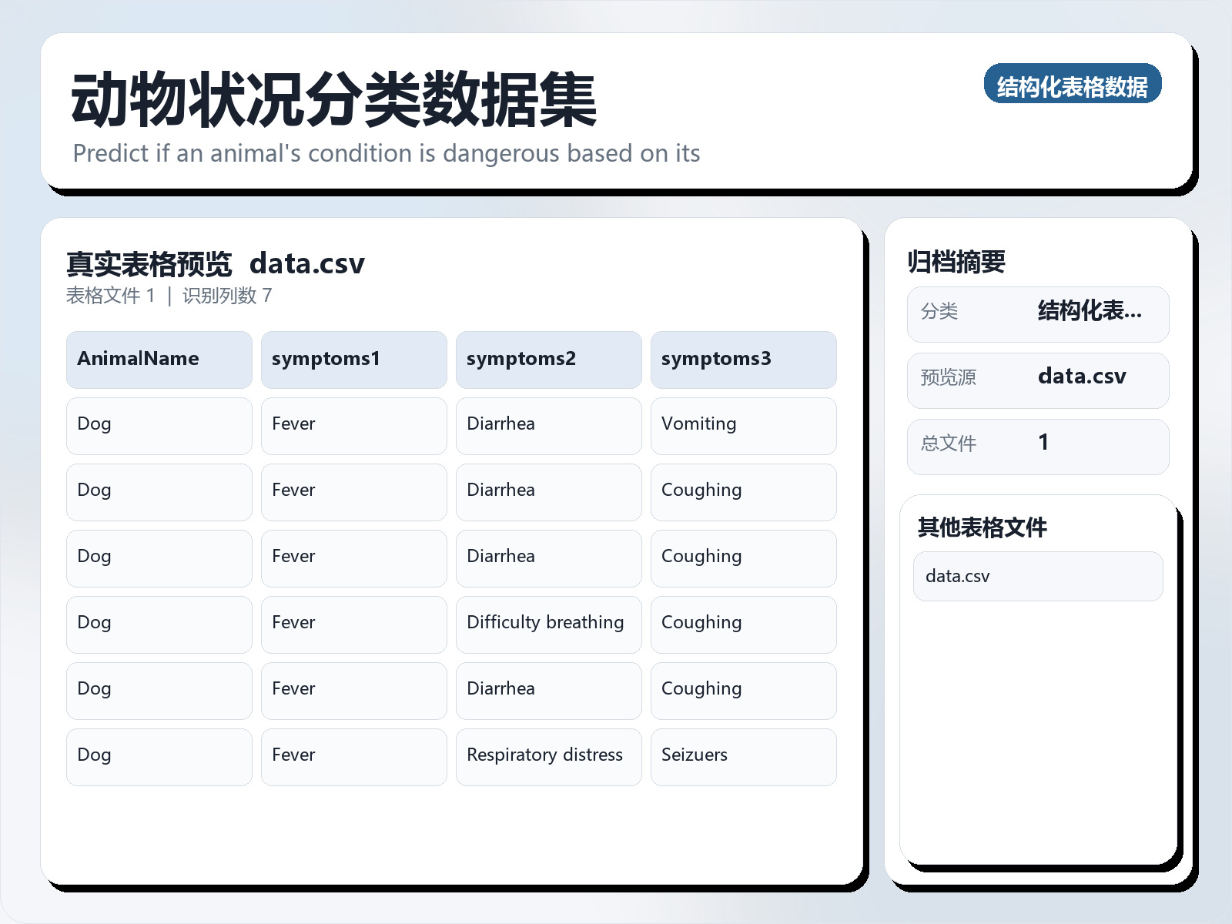Select the symptoms2 column header

tap(548, 359)
